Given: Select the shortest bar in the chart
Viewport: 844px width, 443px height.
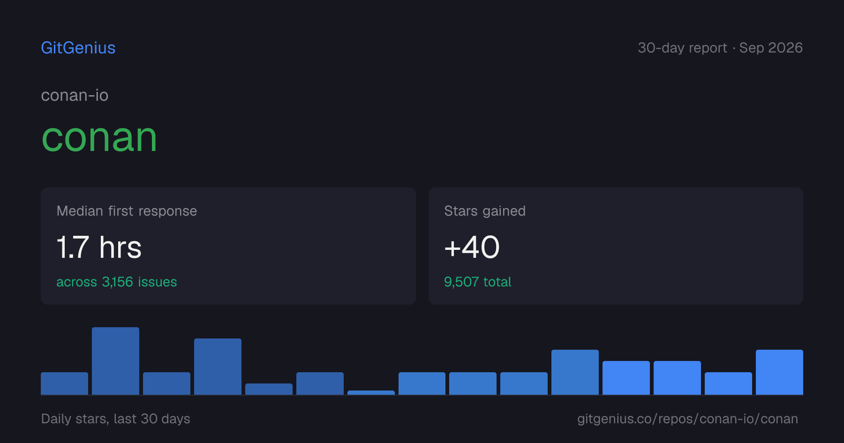Looking at the screenshot, I should click(371, 392).
